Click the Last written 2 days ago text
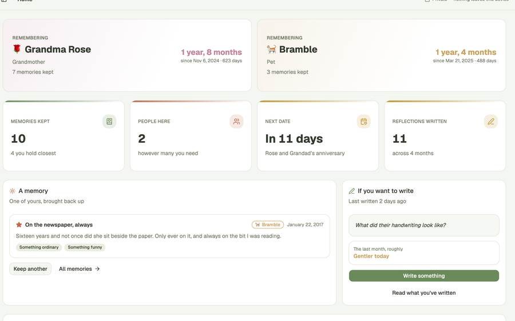The image size is (515, 321). pyautogui.click(x=377, y=201)
